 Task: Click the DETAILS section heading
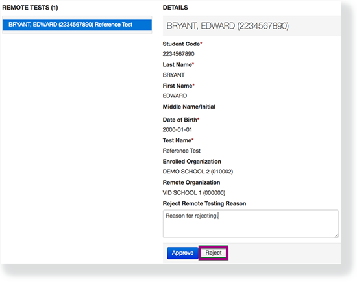[175, 8]
